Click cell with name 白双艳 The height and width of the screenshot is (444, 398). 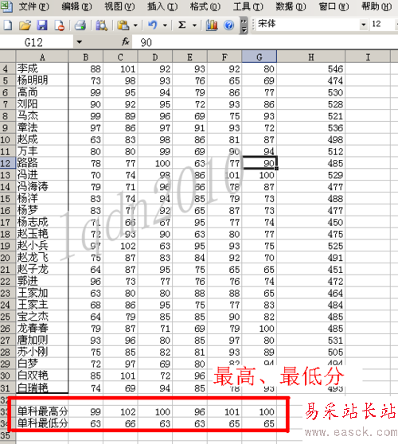click(x=42, y=376)
